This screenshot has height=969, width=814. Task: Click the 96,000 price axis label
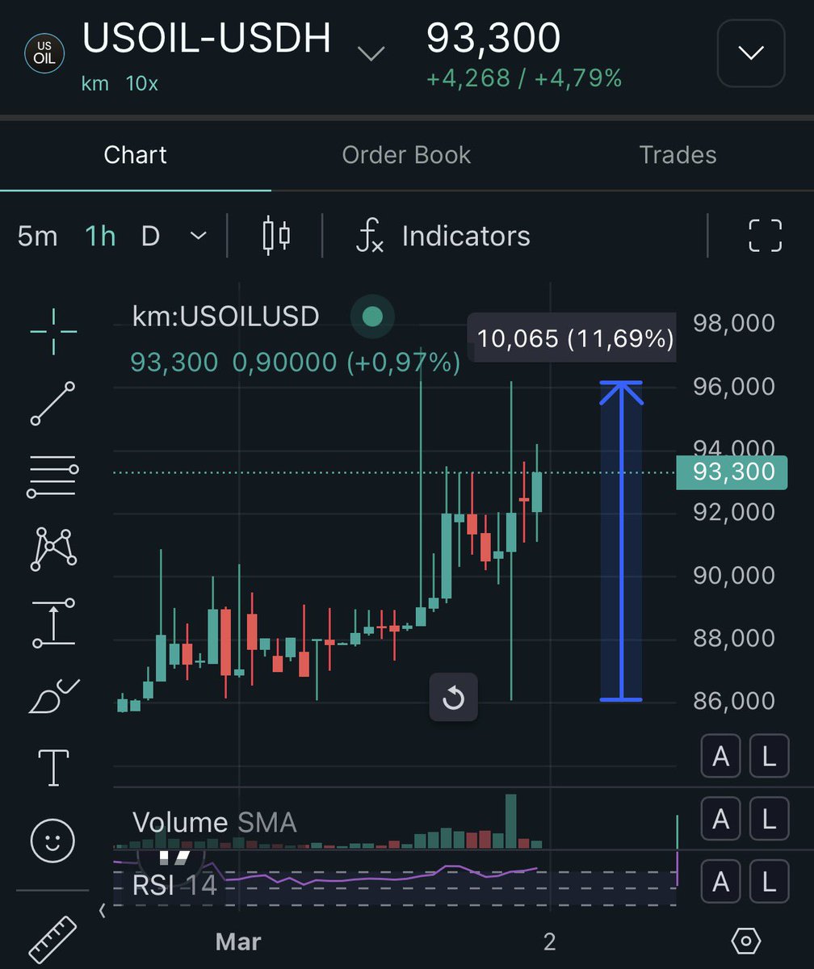(x=734, y=386)
